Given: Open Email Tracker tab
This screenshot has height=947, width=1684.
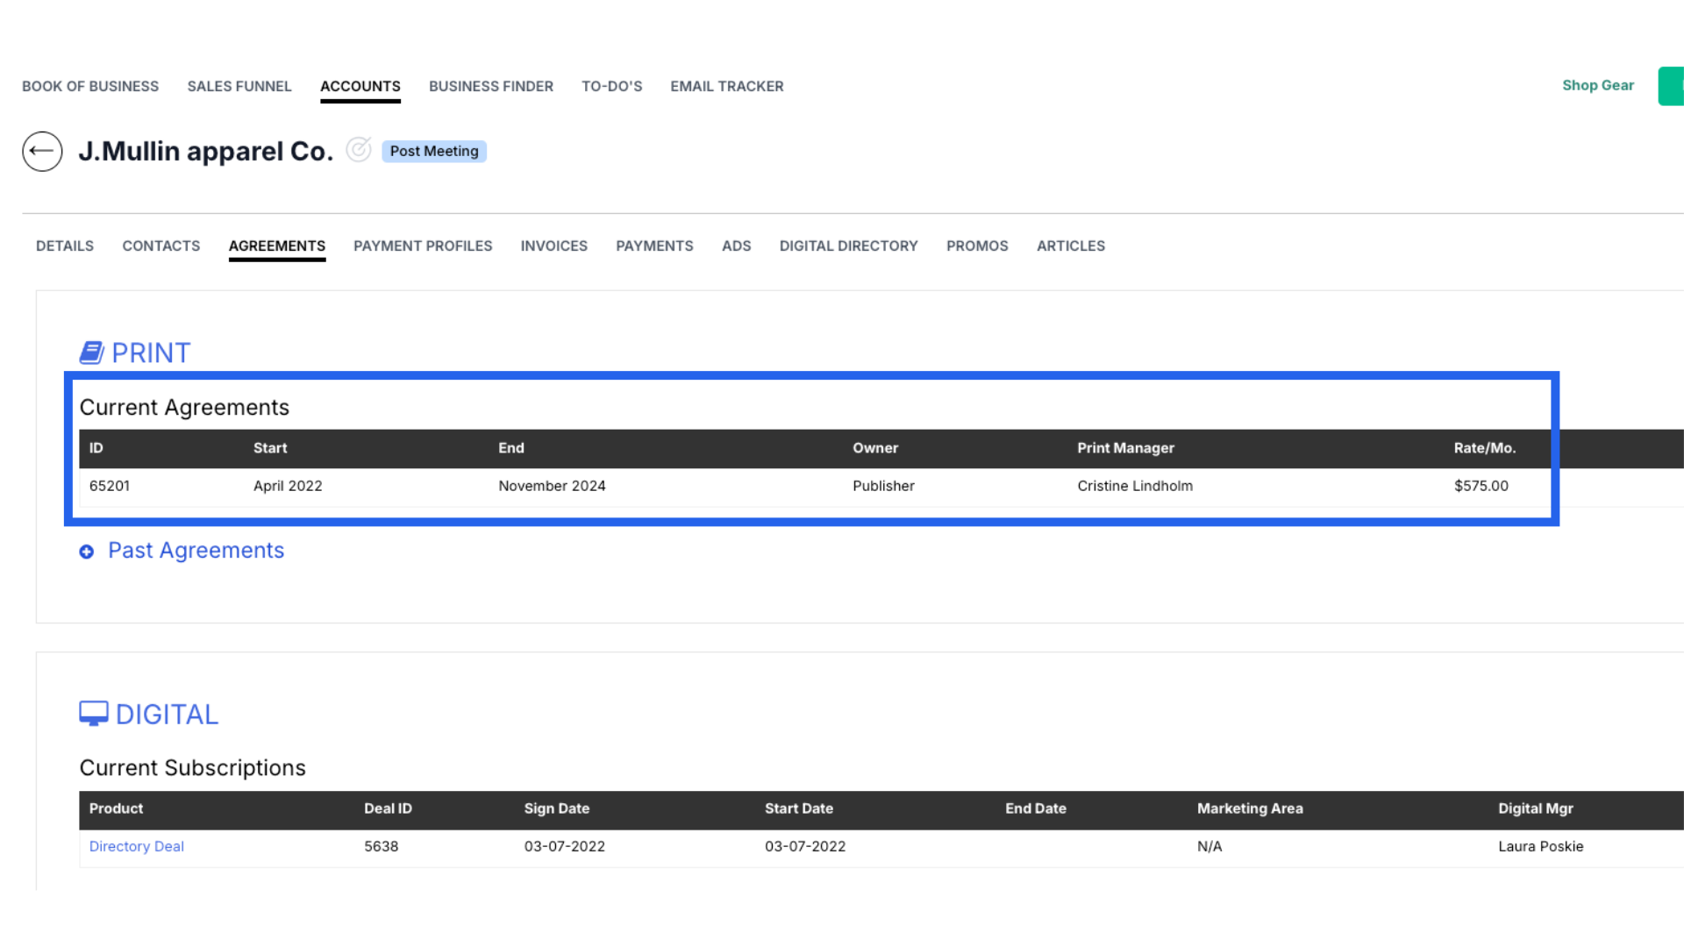Looking at the screenshot, I should 727,86.
